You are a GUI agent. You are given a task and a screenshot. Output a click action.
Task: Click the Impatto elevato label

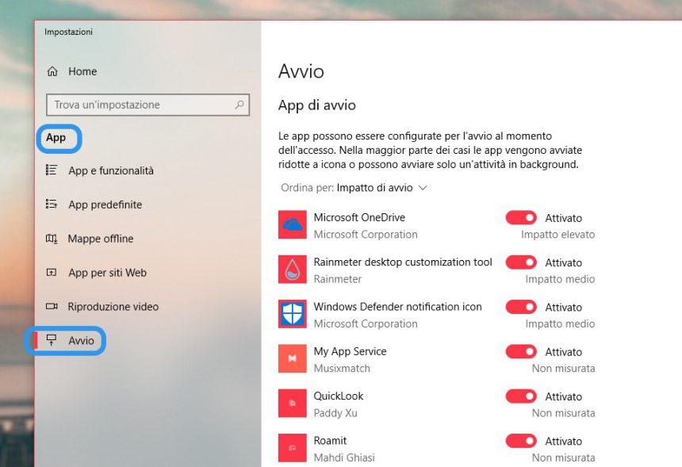[558, 235]
